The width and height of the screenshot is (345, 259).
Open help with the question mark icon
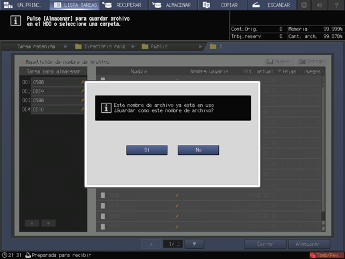(336, 5)
